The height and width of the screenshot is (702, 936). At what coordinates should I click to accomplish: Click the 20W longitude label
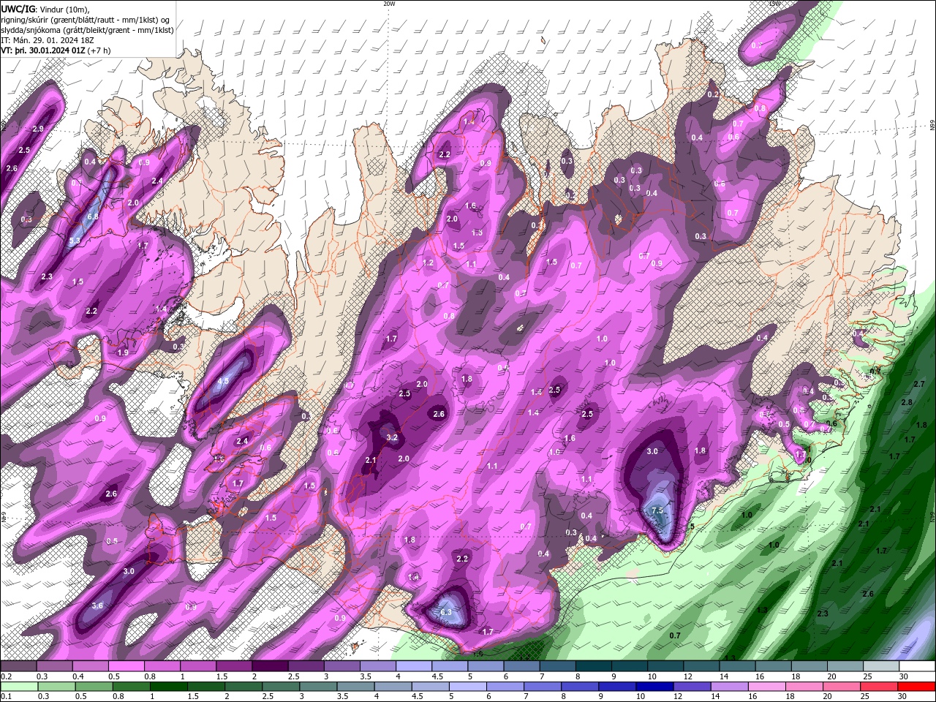coord(389,4)
